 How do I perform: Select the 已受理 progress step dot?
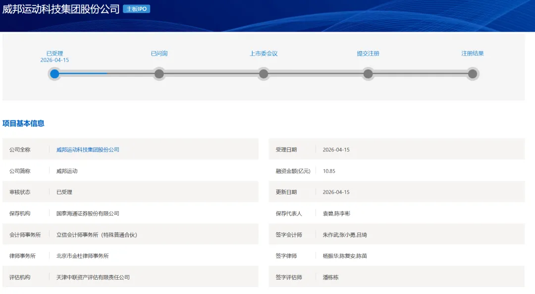pos(54,74)
